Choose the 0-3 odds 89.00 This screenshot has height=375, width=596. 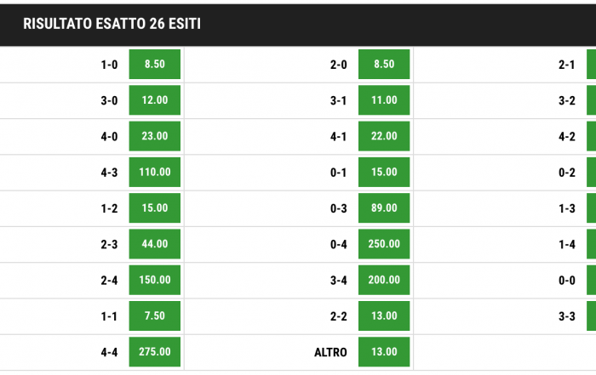click(384, 208)
